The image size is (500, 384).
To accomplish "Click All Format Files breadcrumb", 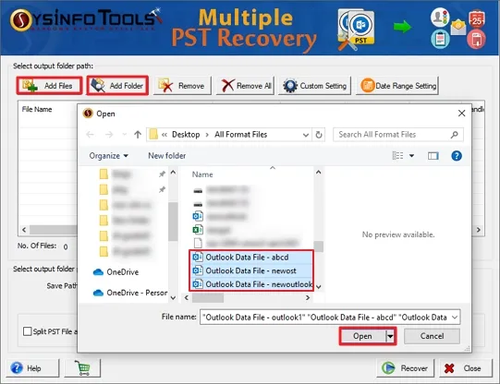I will click(x=240, y=135).
